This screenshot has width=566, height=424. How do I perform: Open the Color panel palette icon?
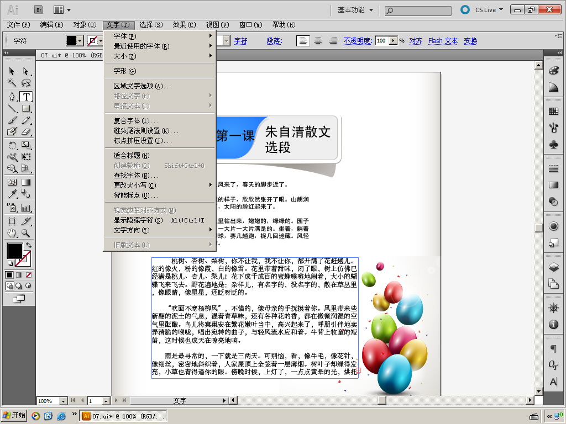pyautogui.click(x=553, y=70)
